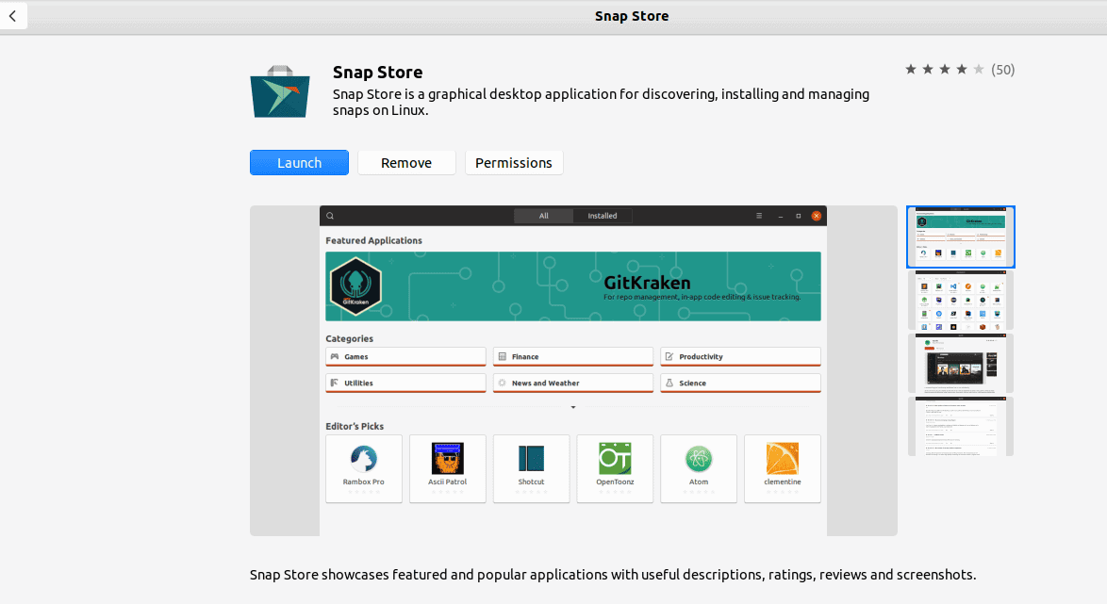Select the News and Weather category
Screen dimensions: 1107x604
tap(573, 384)
